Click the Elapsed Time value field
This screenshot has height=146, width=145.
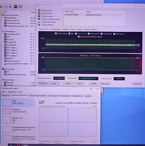click(119, 79)
